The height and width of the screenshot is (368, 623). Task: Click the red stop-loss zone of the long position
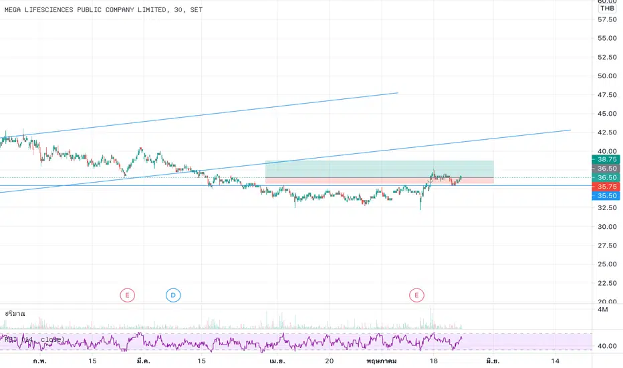(380, 181)
